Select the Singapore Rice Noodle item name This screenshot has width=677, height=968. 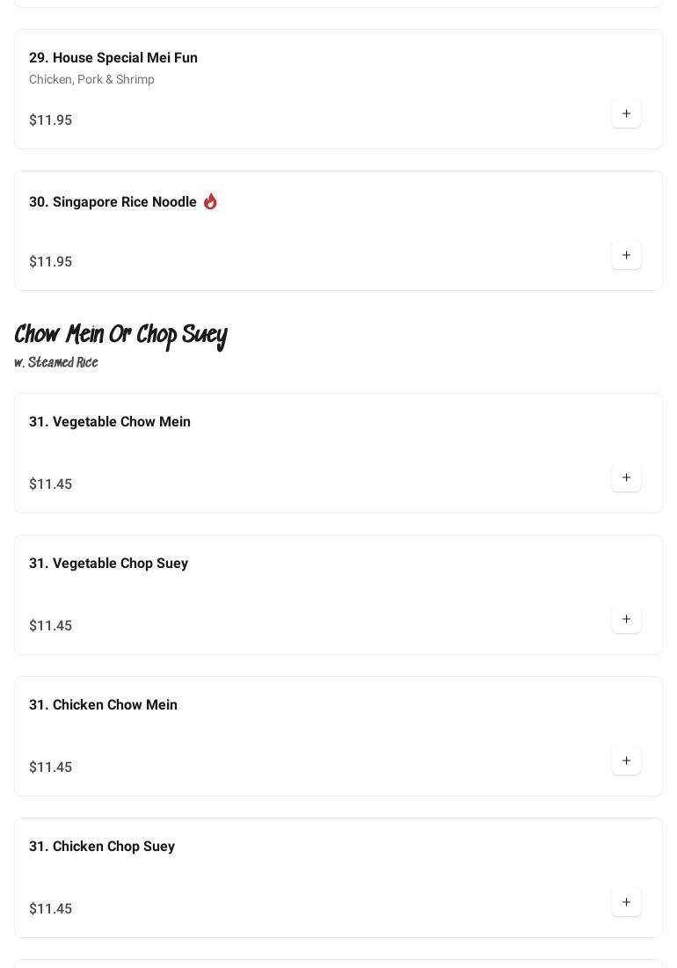(x=113, y=202)
